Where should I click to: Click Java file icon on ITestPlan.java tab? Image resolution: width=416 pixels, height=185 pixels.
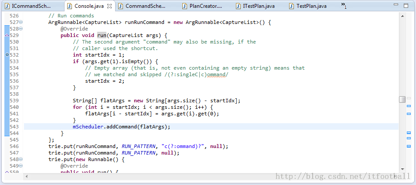click(x=238, y=6)
